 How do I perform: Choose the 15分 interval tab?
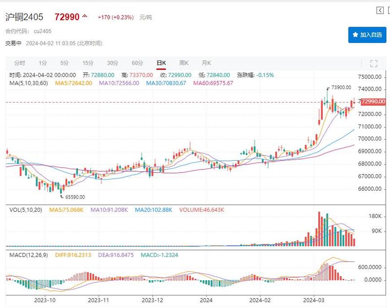[88, 63]
